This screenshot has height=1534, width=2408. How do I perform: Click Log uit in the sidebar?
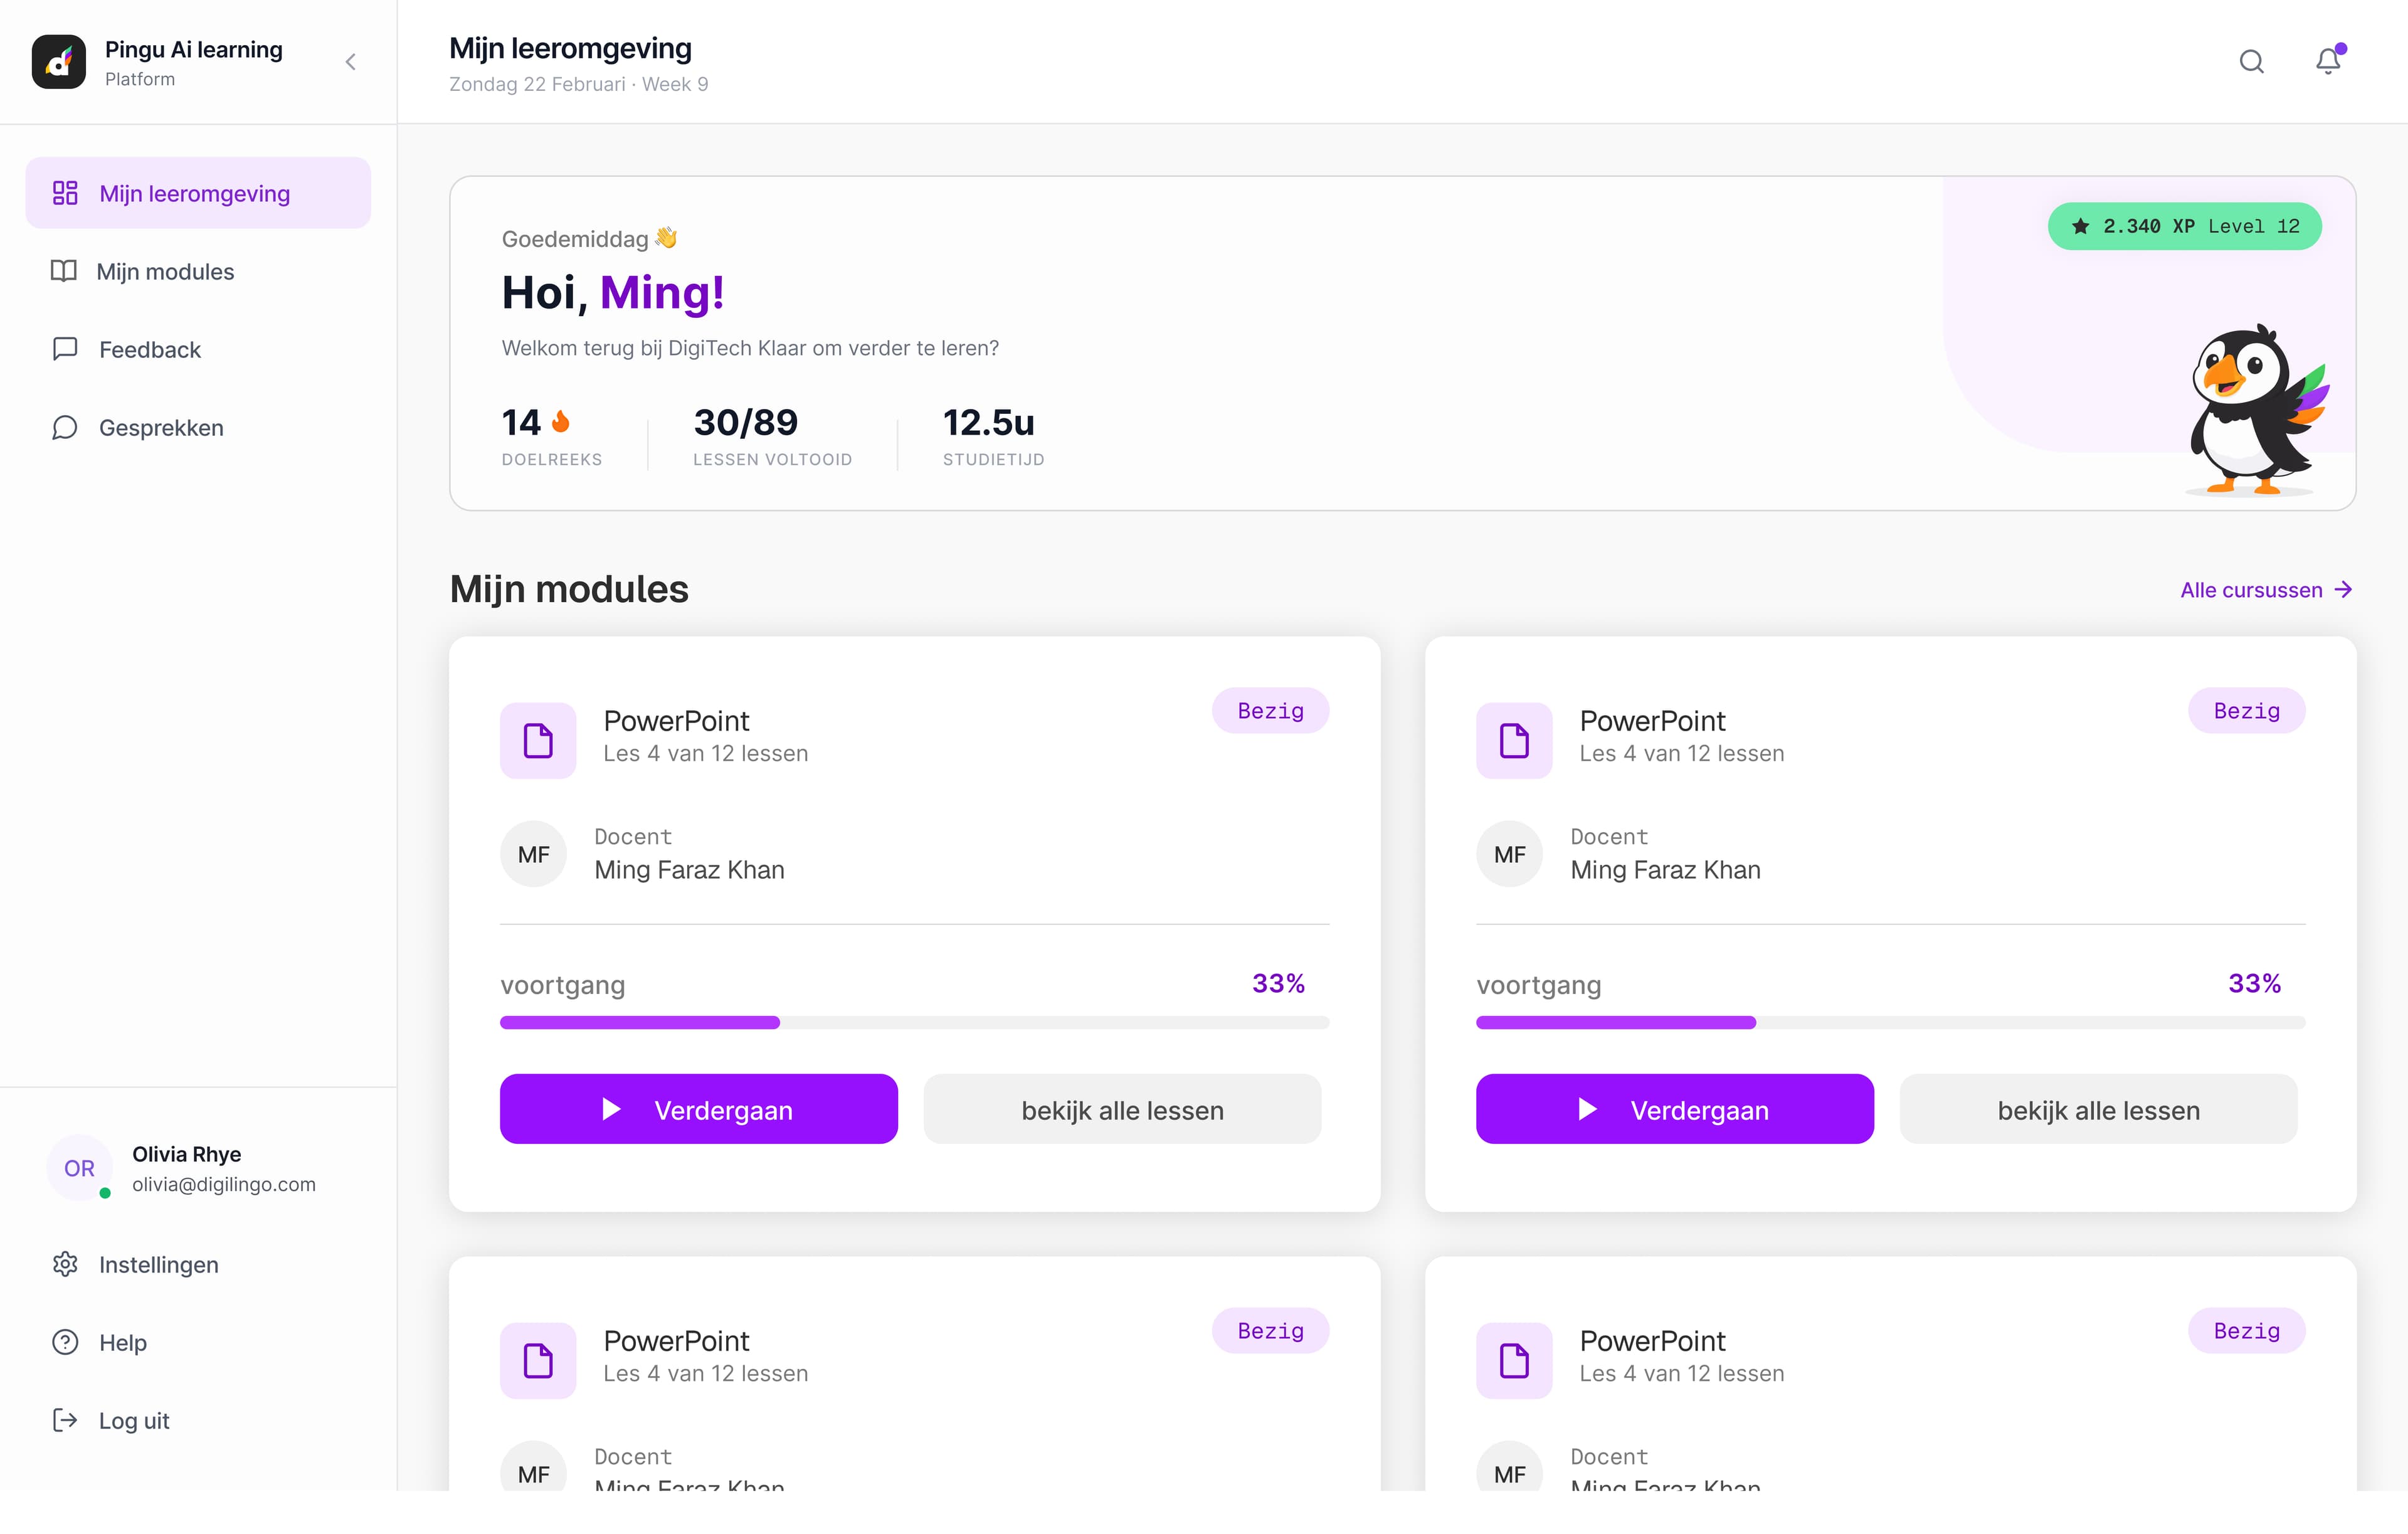(198, 1420)
